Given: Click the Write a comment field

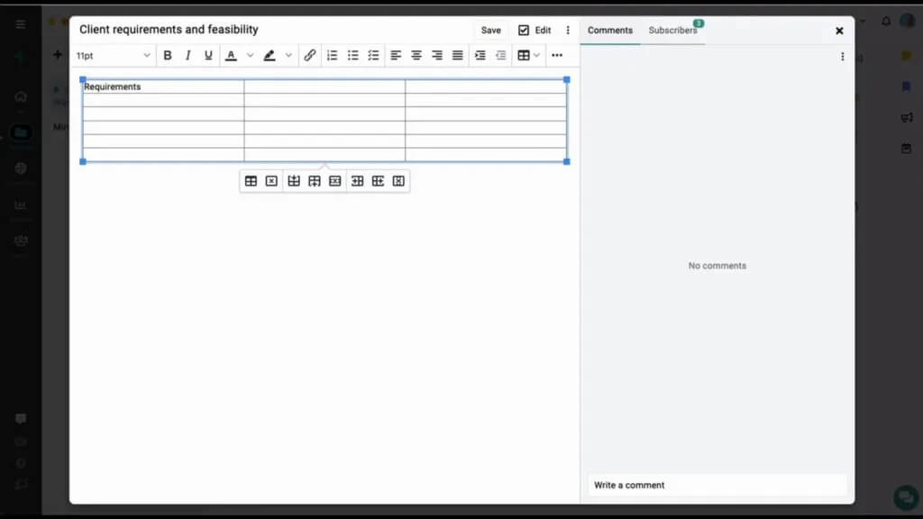Looking at the screenshot, I should [717, 485].
